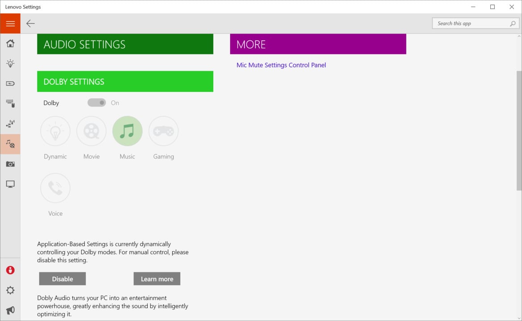The image size is (522, 321).
Task: Open the camera settings icon
Action: point(10,164)
